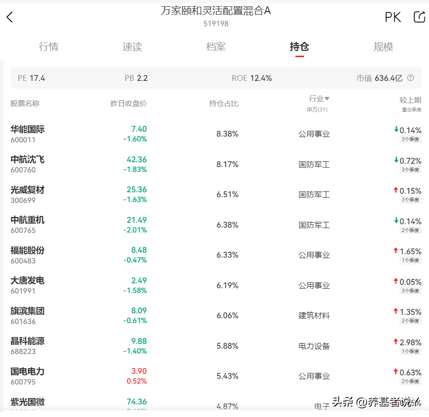Click the 股票名称 column header
The height and width of the screenshot is (417, 429).
(25, 103)
